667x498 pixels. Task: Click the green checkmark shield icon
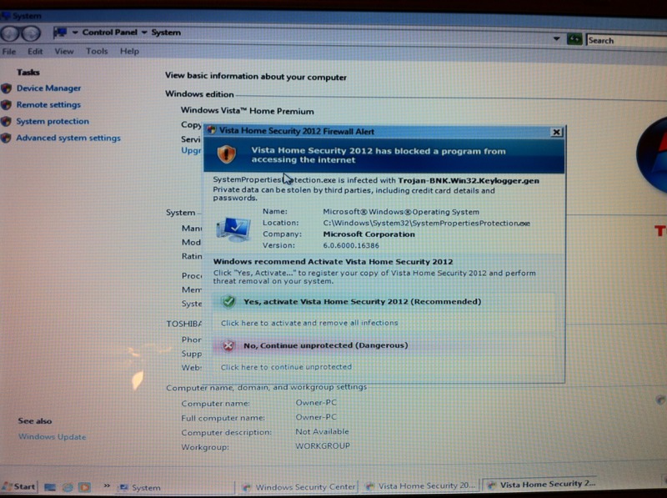(228, 301)
